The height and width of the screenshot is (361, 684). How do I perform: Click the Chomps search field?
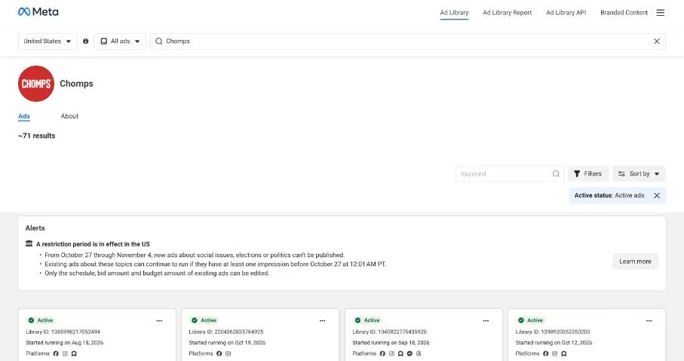coord(407,41)
